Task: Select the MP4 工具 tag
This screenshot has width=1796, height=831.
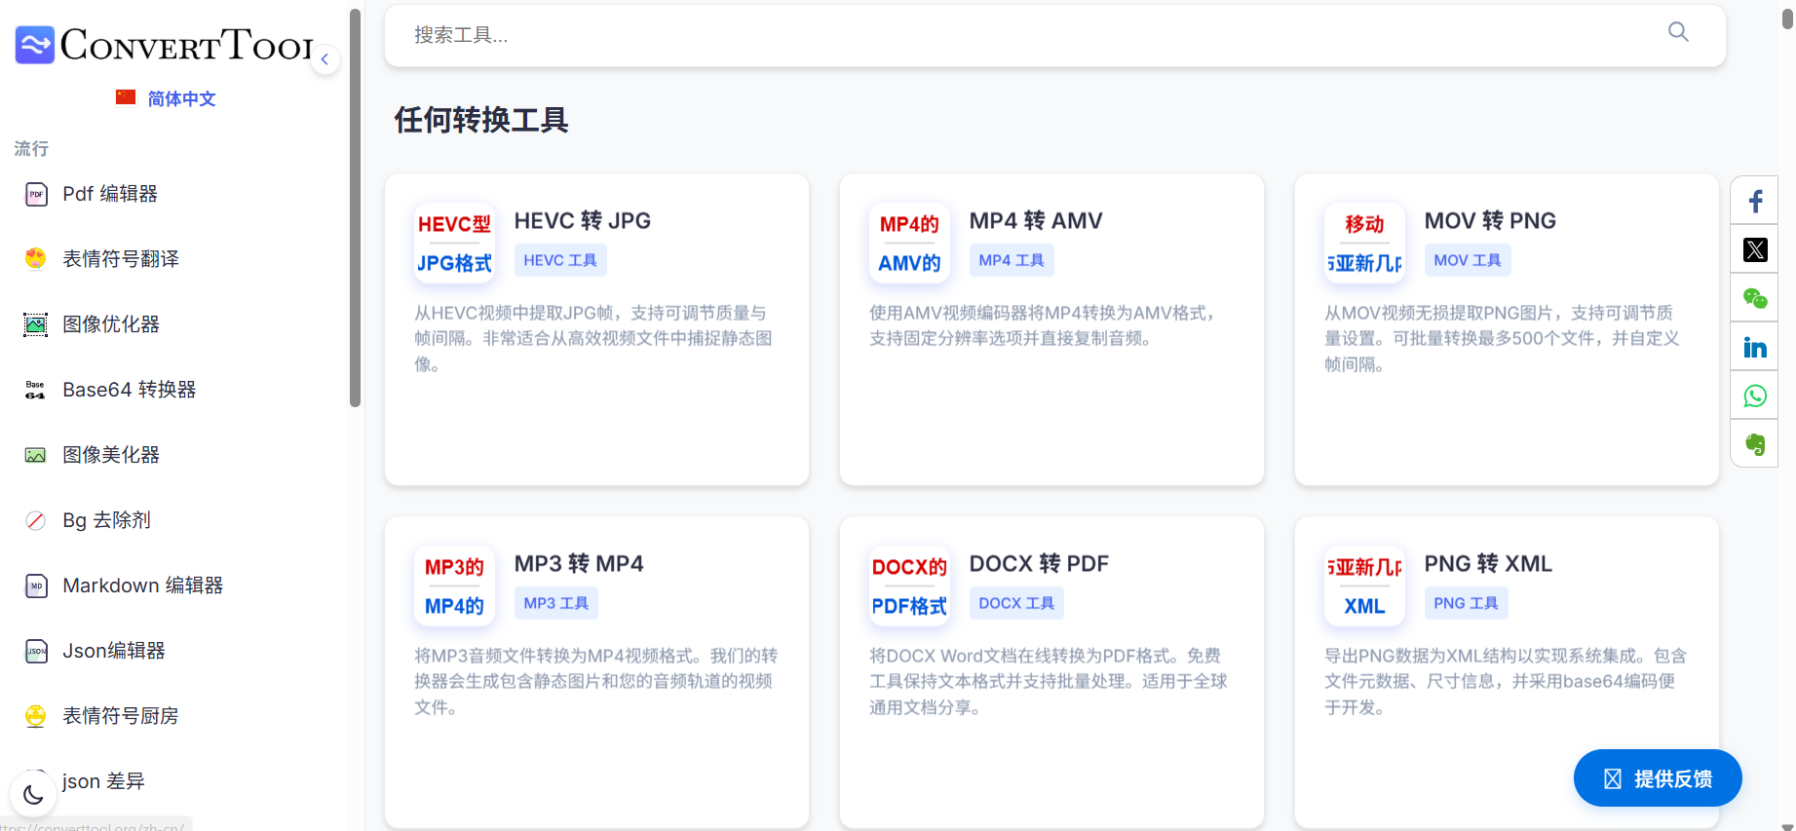Action: (1012, 260)
